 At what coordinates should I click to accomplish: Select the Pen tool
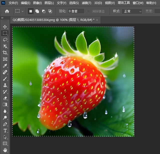pyautogui.click(x=5, y=124)
